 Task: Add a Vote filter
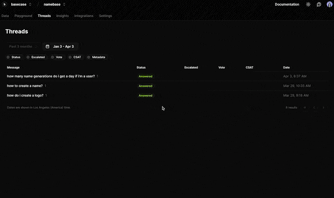57,57
